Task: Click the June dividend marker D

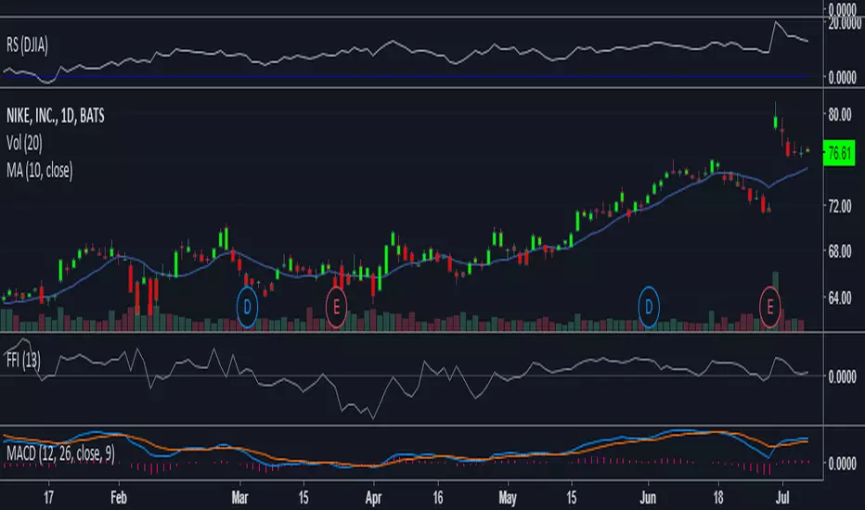Action: [x=649, y=307]
